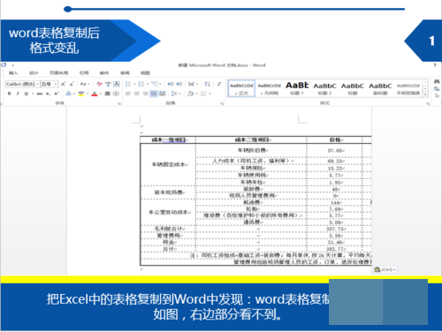Click the Find binoculars icon

pos(437,81)
